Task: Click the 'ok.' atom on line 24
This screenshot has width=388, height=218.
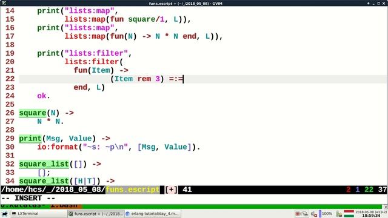Action: click(44, 96)
